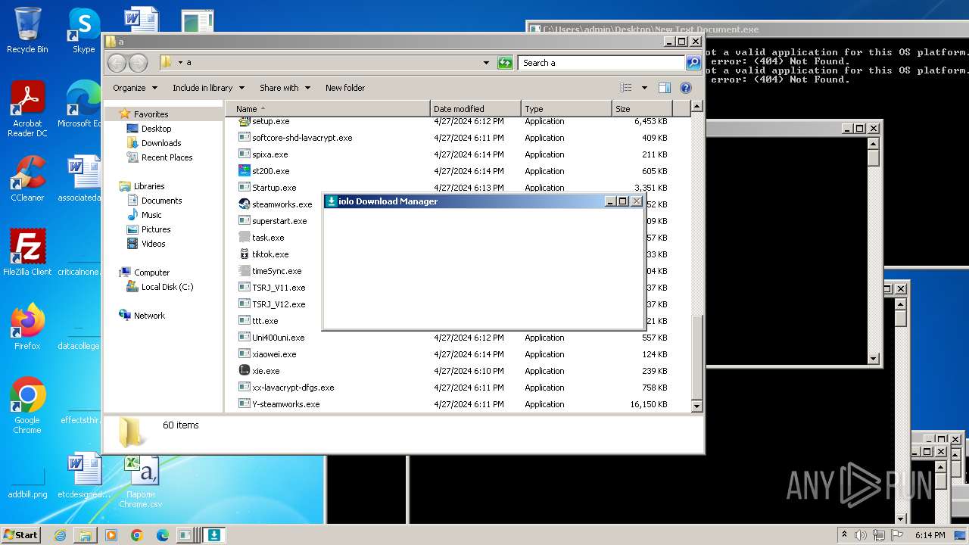969x545 pixels.
Task: Open Chrome from the taskbar
Action: point(137,535)
